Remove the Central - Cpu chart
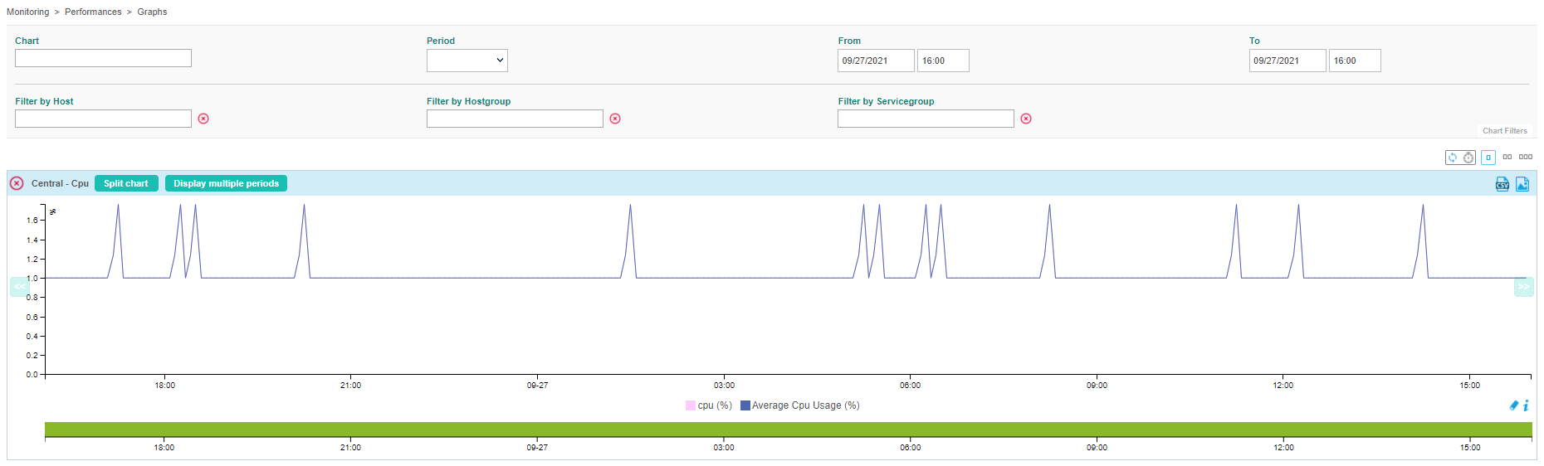The width and height of the screenshot is (1544, 466). 17,183
